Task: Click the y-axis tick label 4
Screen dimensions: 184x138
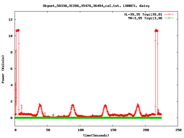Action: pos(11,85)
